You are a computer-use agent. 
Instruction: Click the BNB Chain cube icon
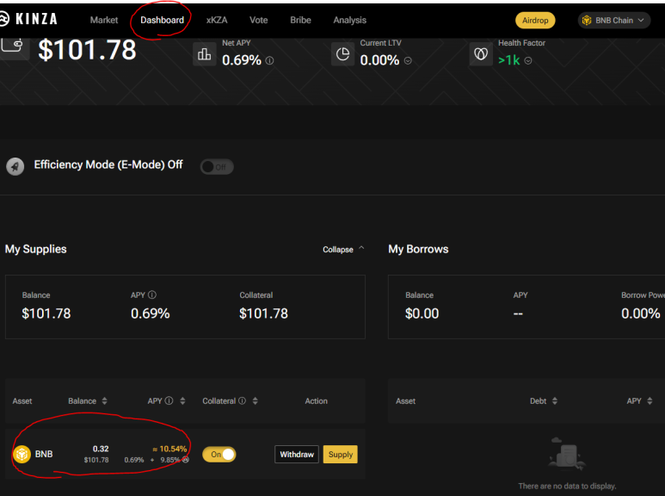tap(587, 21)
